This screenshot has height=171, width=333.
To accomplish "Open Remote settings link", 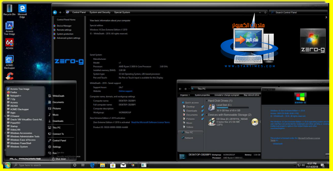I will [x=64, y=30].
